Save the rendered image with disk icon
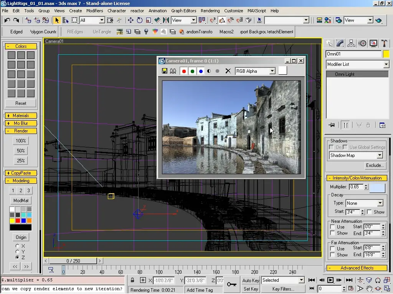Image resolution: width=393 pixels, height=294 pixels. [x=165, y=71]
